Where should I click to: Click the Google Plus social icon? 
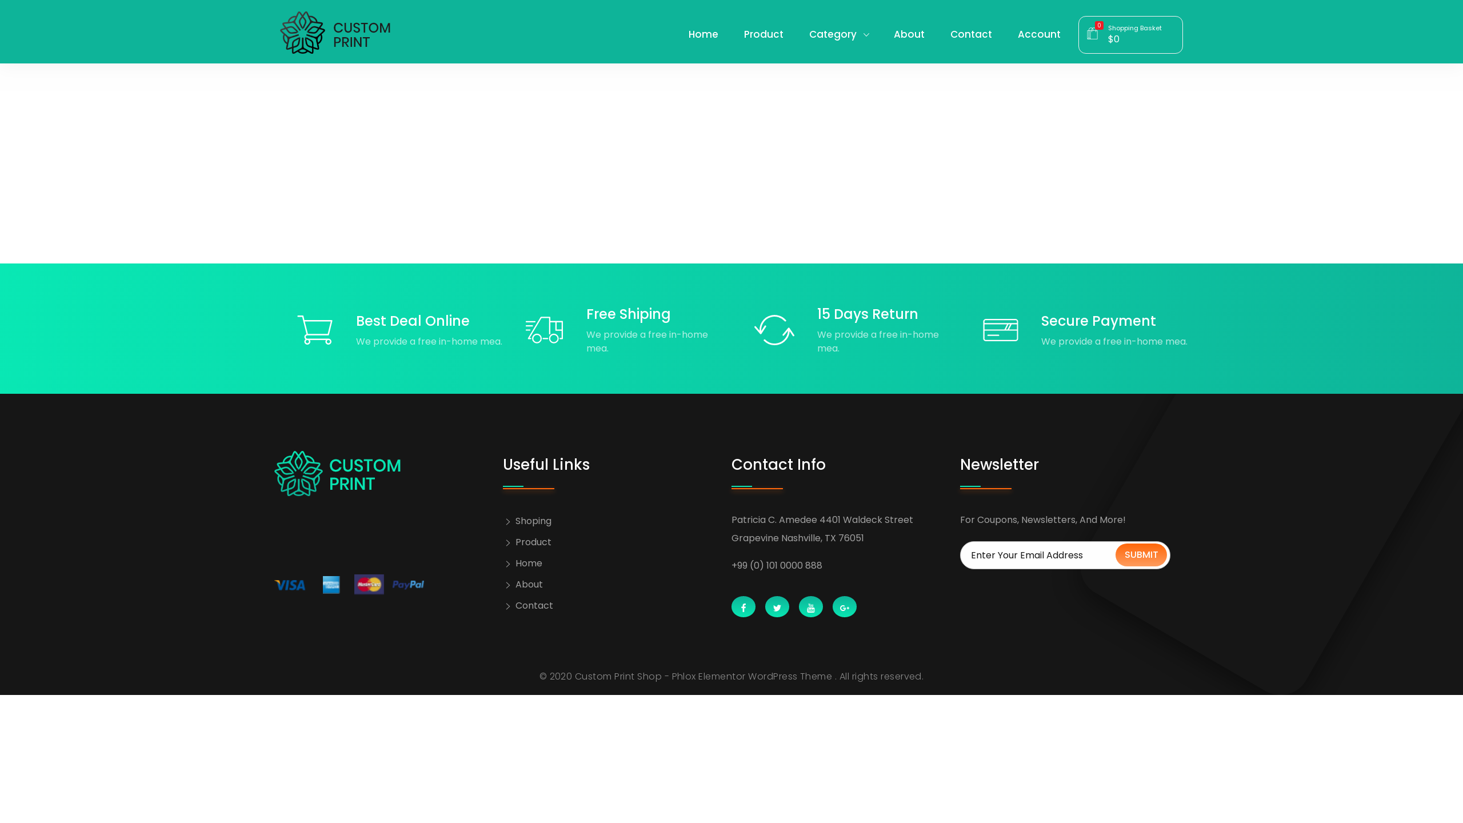844,607
